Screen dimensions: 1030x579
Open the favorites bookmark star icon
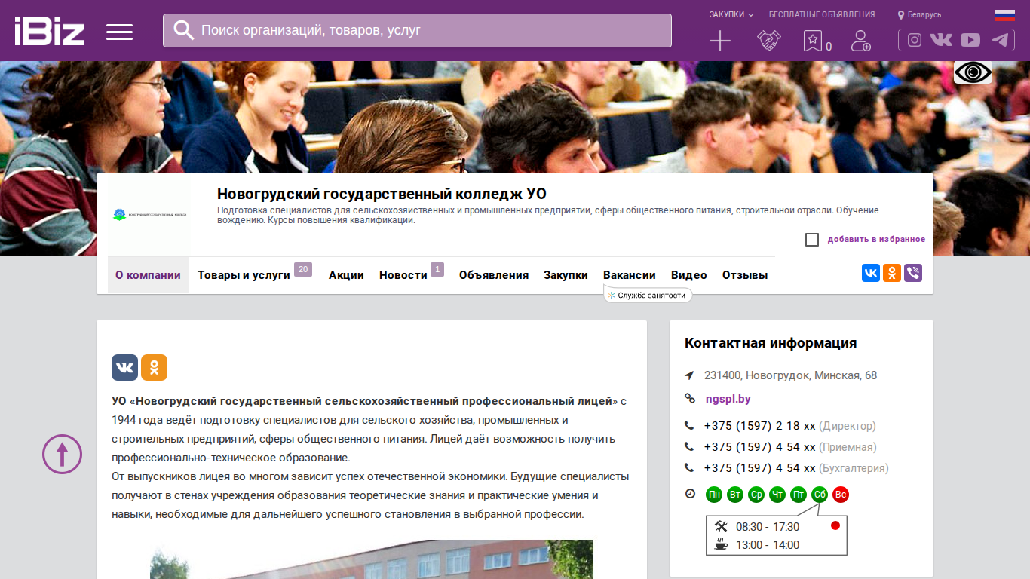tap(812, 41)
